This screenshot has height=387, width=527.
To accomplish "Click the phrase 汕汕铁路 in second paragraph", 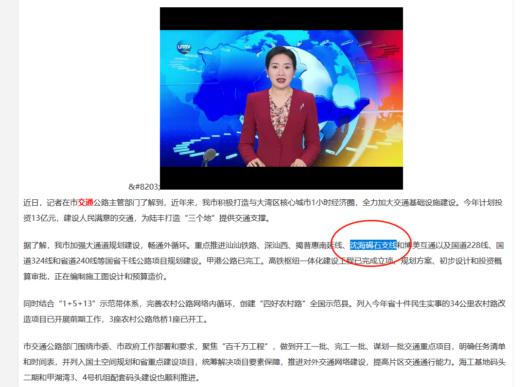I will [241, 245].
